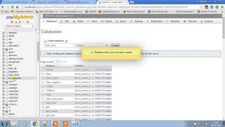225x127 pixels.
Task: Expand the abbas database tree node
Action: coord(4,36)
